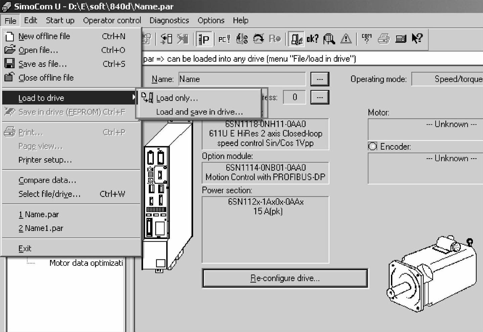Click the terminal strip toolbar icon
Image resolution: width=483 pixels, height=332 pixels.
coord(401,39)
